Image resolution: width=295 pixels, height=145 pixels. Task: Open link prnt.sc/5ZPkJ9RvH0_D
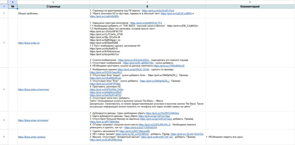click(154, 125)
